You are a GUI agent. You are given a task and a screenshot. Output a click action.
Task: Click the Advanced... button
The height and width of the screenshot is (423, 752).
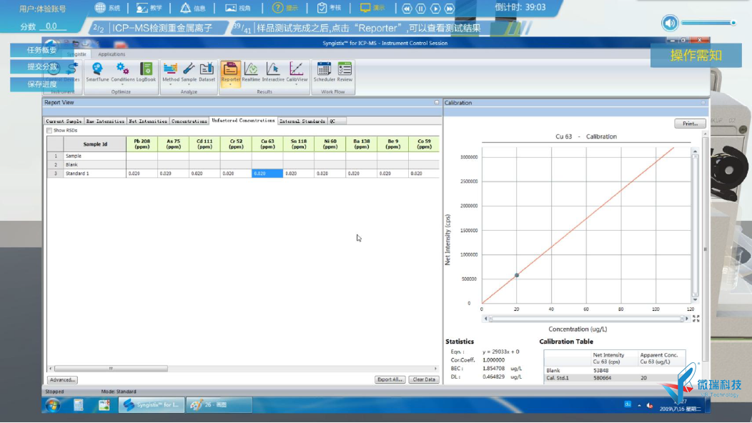pyautogui.click(x=62, y=380)
